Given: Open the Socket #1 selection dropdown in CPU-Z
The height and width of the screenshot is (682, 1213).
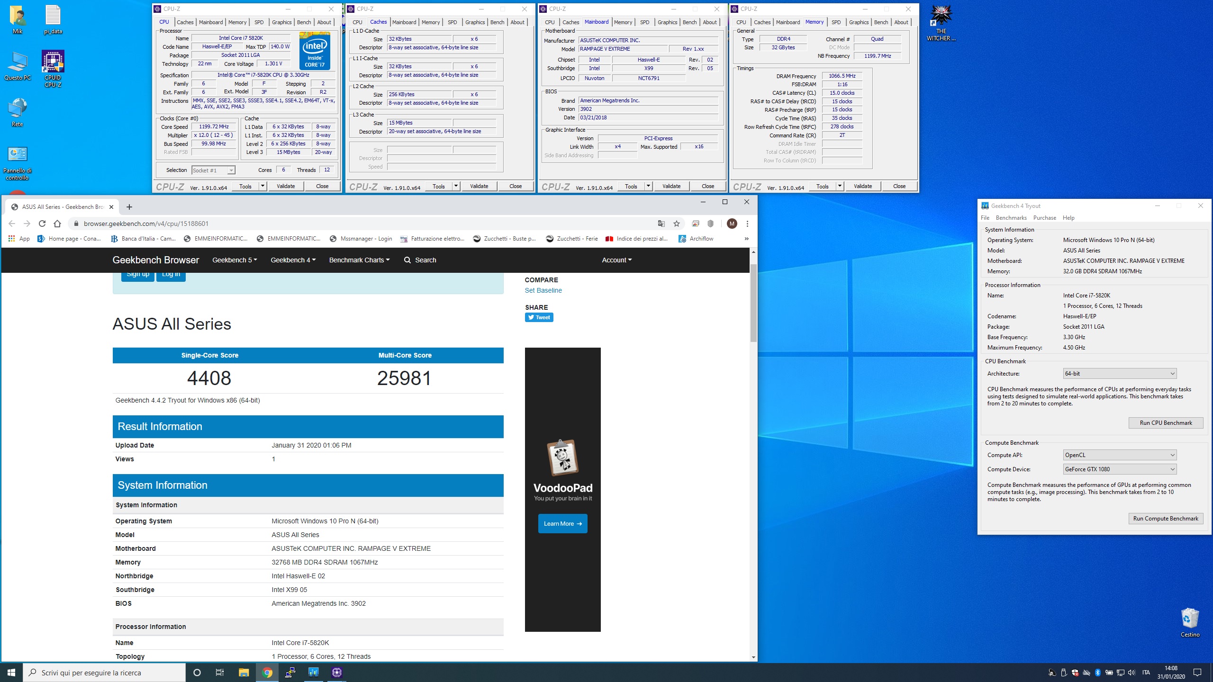Looking at the screenshot, I should pyautogui.click(x=213, y=170).
